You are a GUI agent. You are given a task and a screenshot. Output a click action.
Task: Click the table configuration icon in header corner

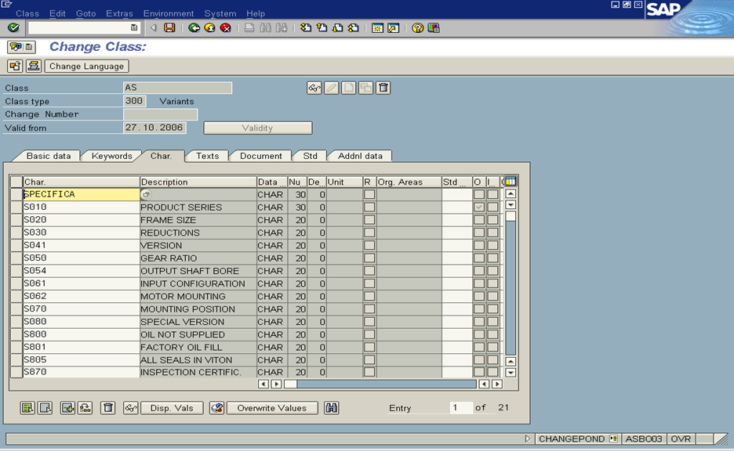tap(511, 182)
